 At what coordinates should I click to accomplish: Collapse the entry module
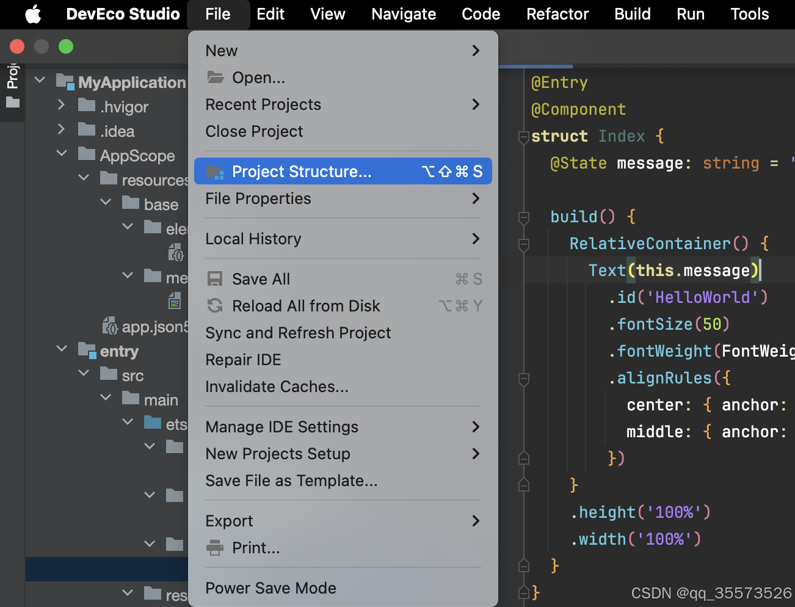(62, 349)
